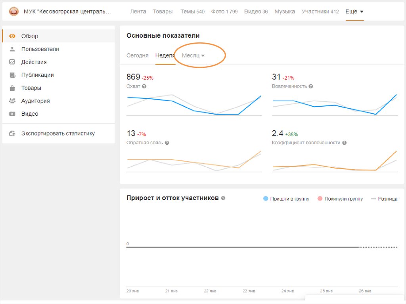Open the group avatar thumbnail
The width and height of the screenshot is (406, 304).
14,11
